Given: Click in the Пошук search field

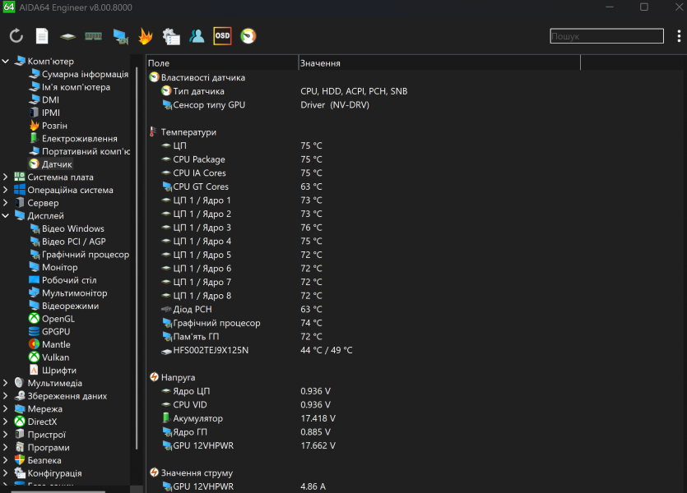Looking at the screenshot, I should click(x=606, y=36).
